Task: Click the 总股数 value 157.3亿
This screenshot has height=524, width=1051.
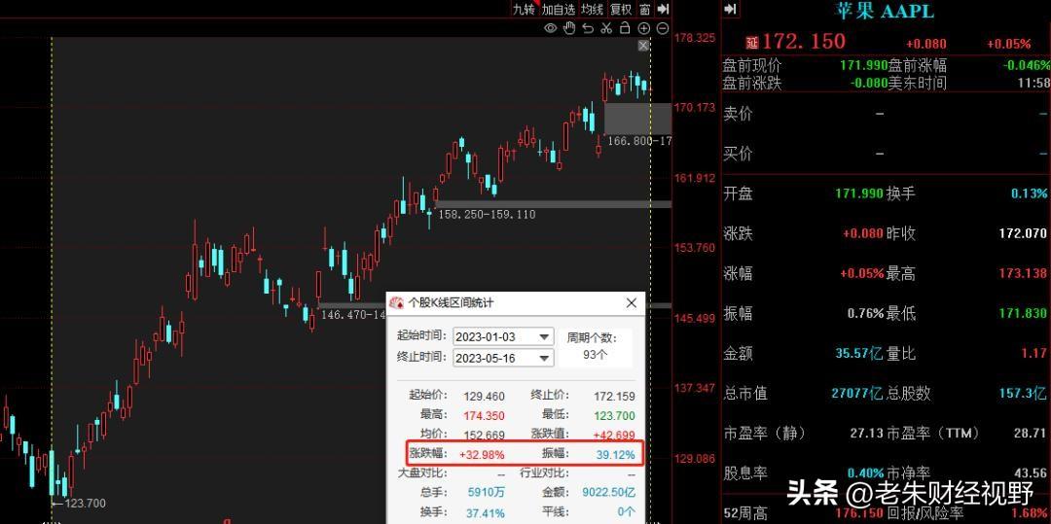Action: click(1023, 393)
